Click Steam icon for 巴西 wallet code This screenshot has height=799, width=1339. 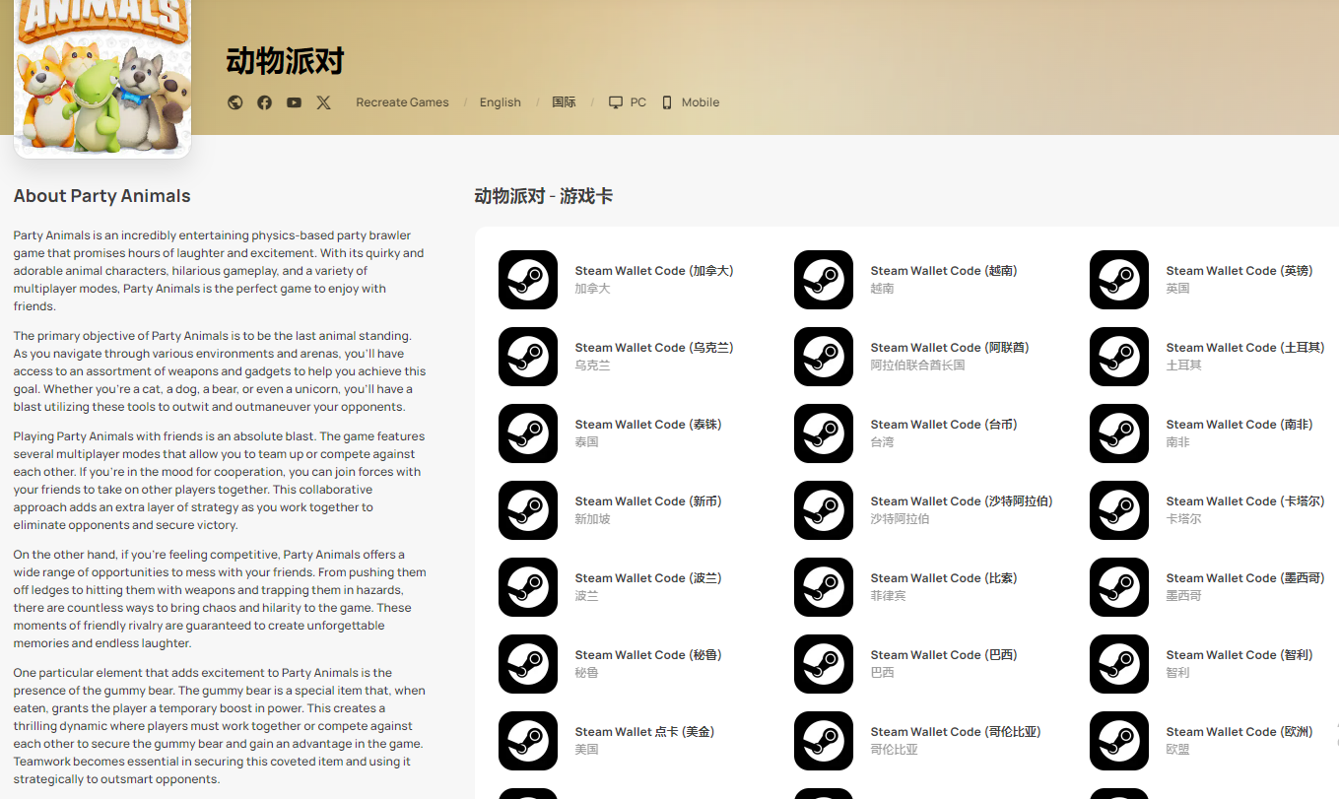click(x=824, y=664)
